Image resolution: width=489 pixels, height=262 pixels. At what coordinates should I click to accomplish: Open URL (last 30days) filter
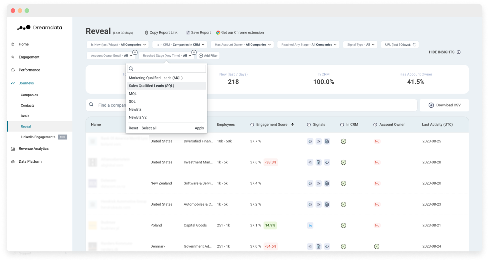[x=400, y=44]
